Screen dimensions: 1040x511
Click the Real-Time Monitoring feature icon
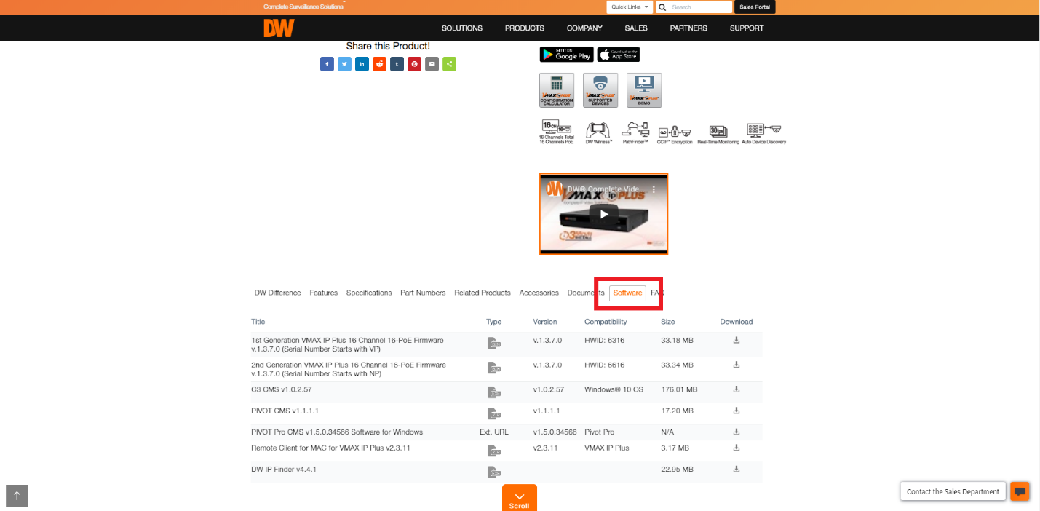(718, 133)
